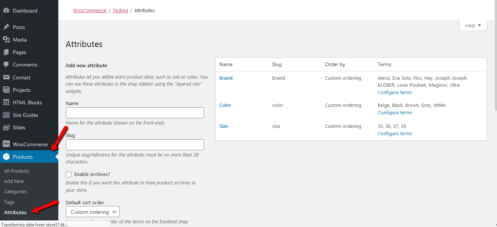Open Attributes submenu item
The width and height of the screenshot is (497, 227).
click(x=15, y=212)
